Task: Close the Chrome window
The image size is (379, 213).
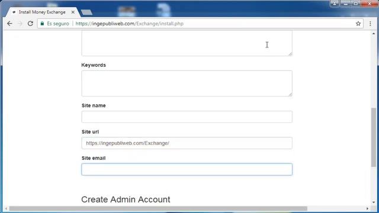Action: point(370,4)
